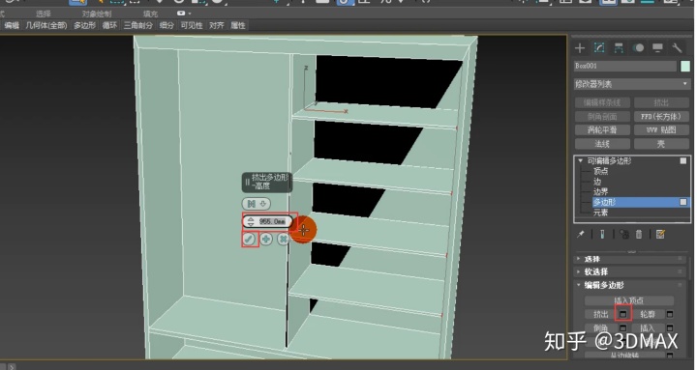Toggle 可编辑多边形 stack visibility square
Viewport: 697px width, 370px height.
tap(683, 161)
